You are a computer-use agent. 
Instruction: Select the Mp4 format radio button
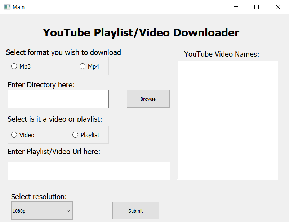point(83,66)
